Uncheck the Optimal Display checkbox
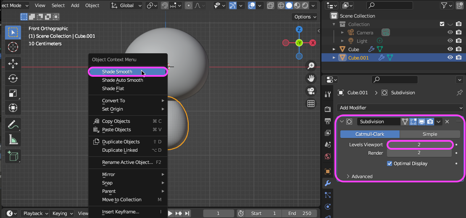The image size is (466, 218). click(x=390, y=163)
